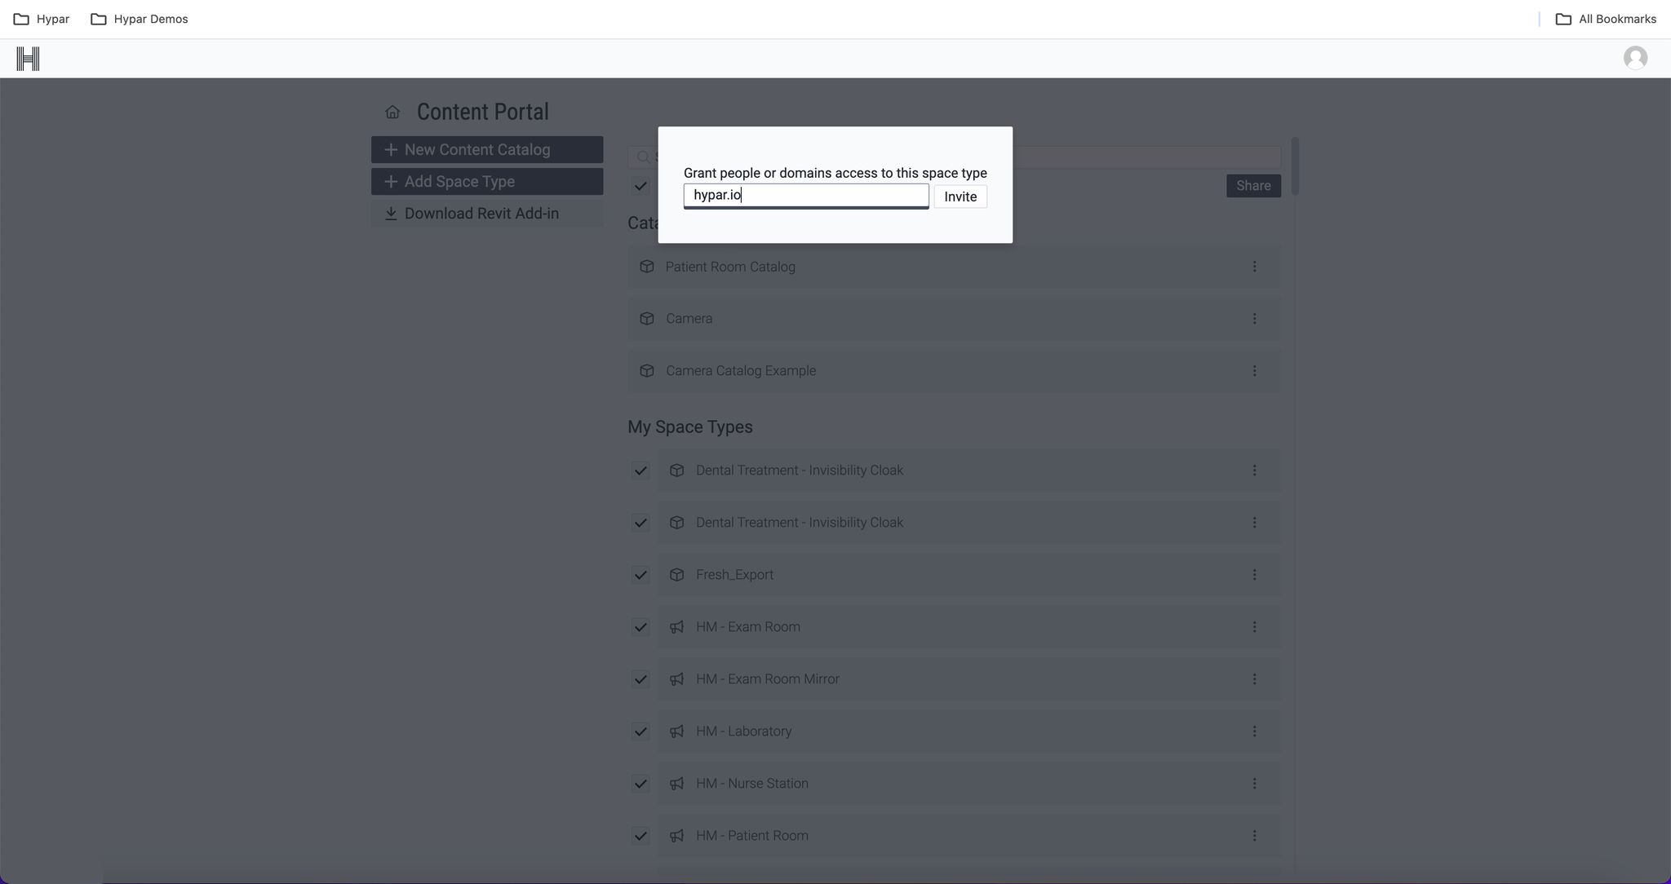Click the cube icon next to Camera

click(647, 319)
